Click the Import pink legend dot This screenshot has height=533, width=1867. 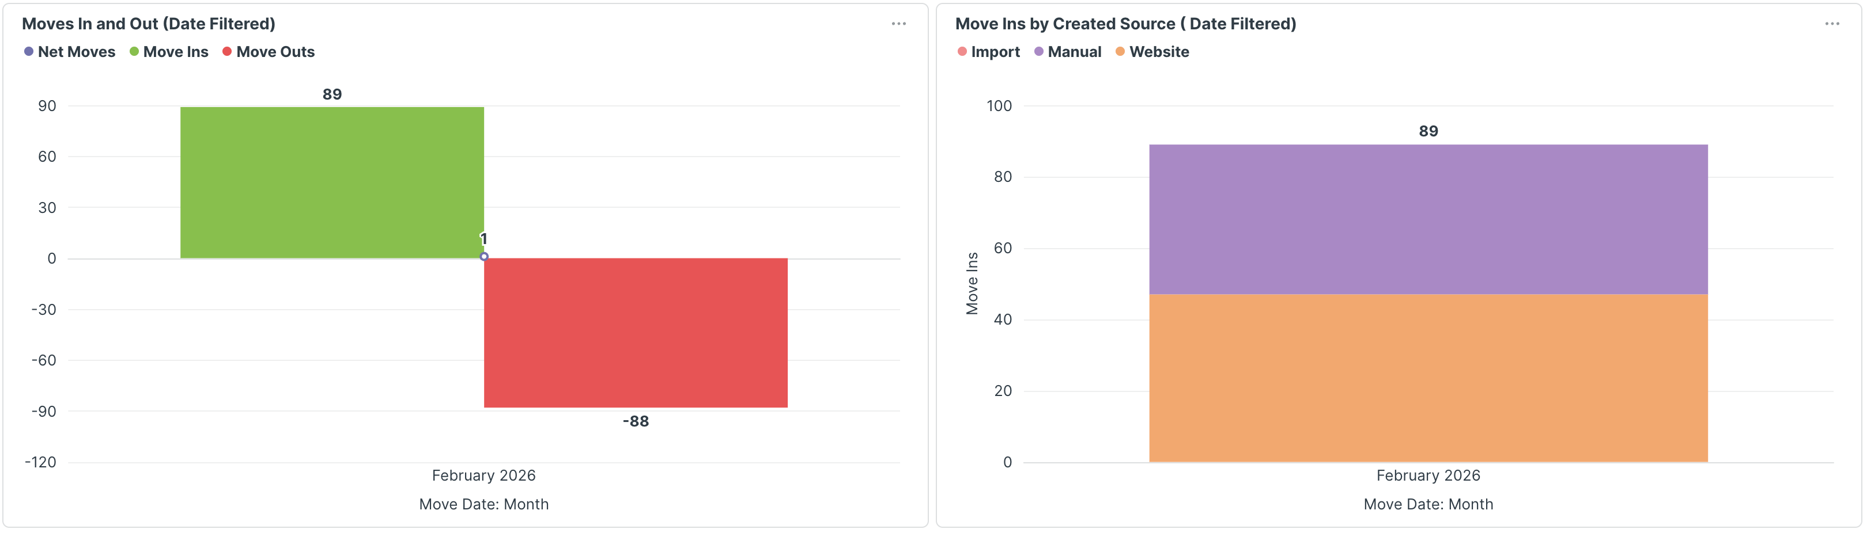click(962, 52)
